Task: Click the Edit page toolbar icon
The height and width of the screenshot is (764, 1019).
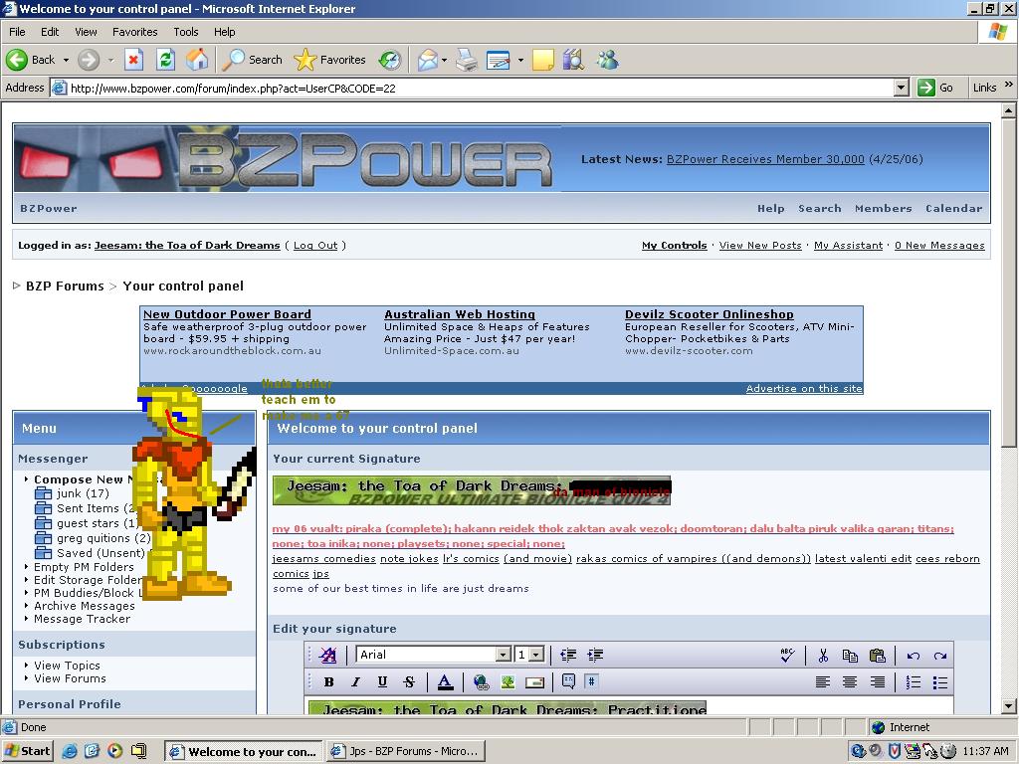Action: pos(499,60)
